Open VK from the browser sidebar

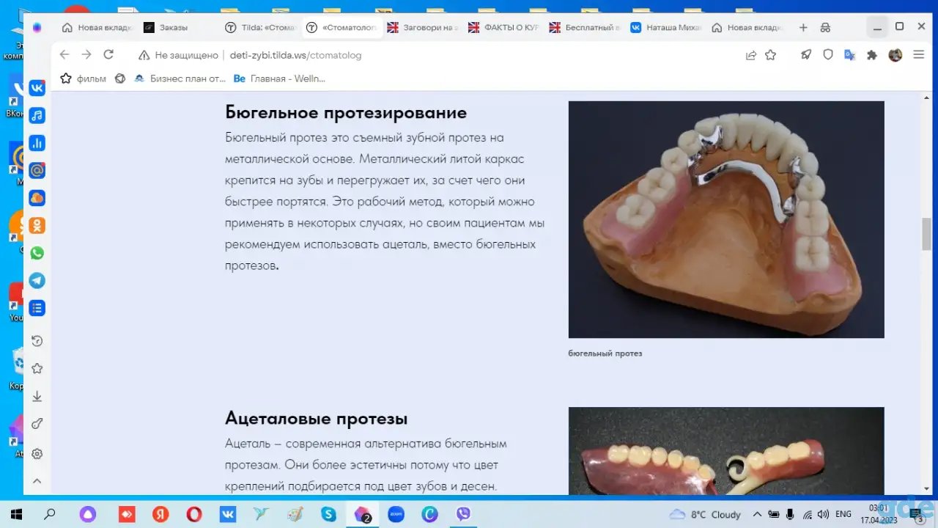[37, 88]
